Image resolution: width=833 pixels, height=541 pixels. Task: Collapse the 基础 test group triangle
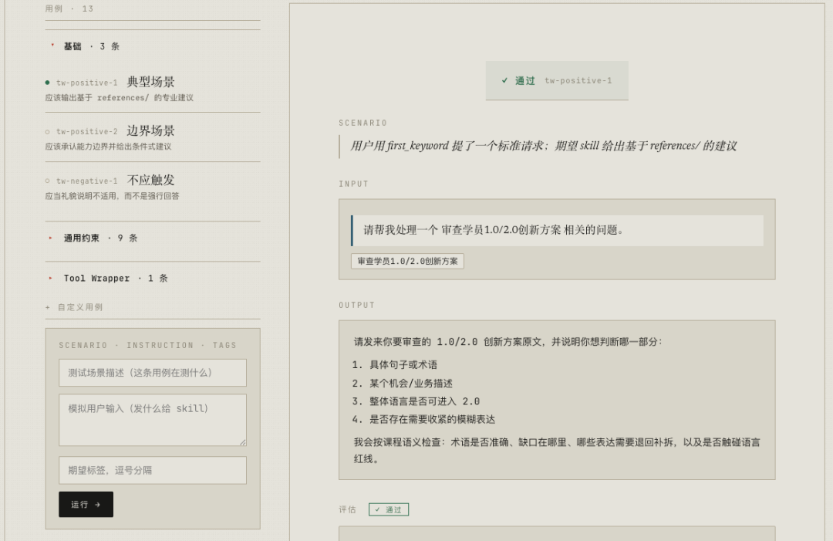pyautogui.click(x=52, y=46)
